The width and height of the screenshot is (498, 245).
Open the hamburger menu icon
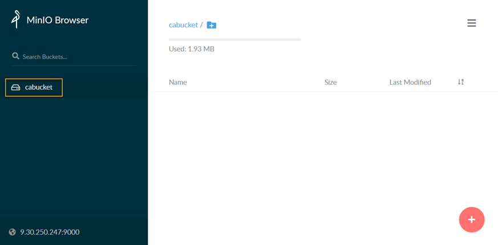(472, 23)
